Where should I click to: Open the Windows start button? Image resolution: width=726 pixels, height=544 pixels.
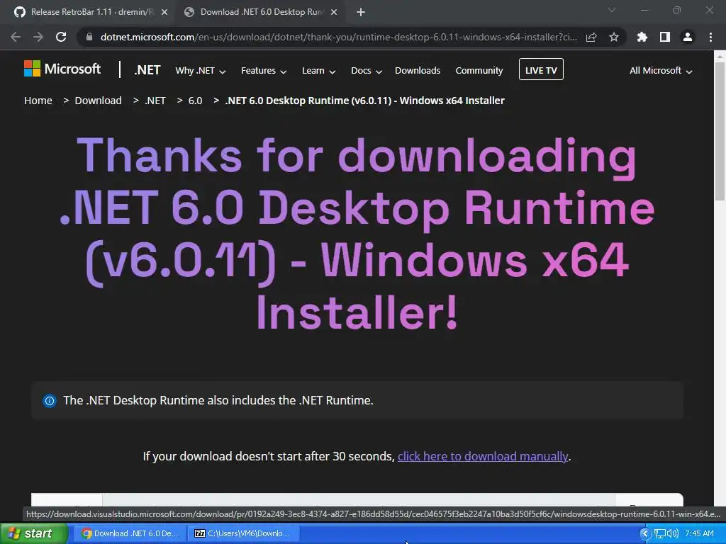click(34, 534)
